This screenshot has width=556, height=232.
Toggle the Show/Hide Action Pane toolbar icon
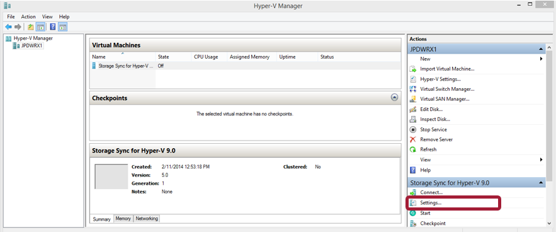(x=63, y=27)
